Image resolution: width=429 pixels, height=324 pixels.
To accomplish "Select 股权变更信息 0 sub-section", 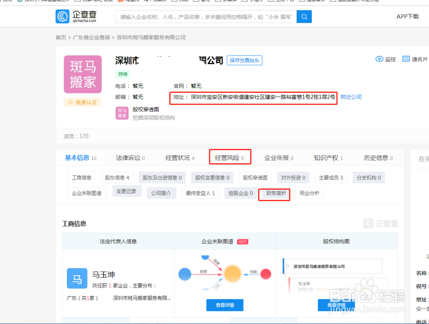I will [x=212, y=178].
